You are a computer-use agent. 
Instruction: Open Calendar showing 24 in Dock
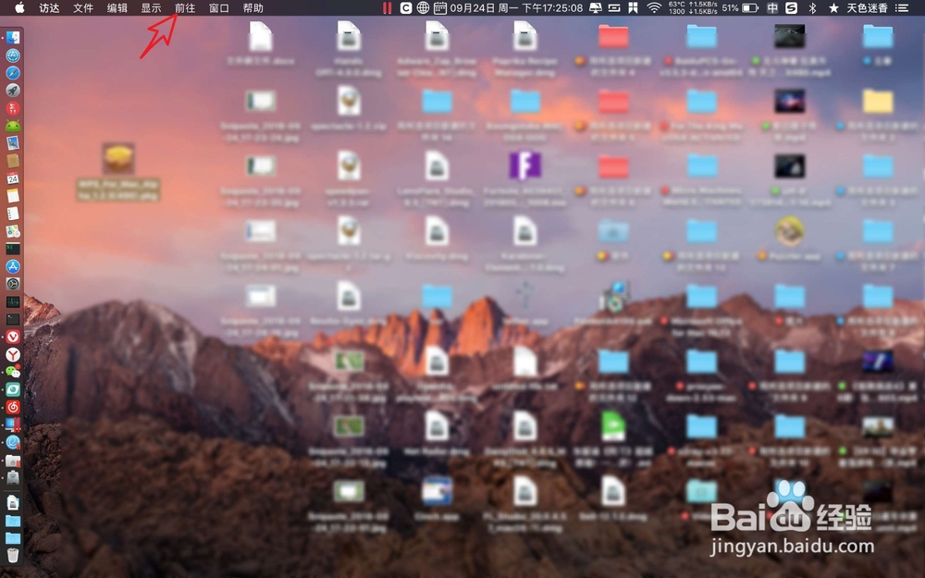12,178
